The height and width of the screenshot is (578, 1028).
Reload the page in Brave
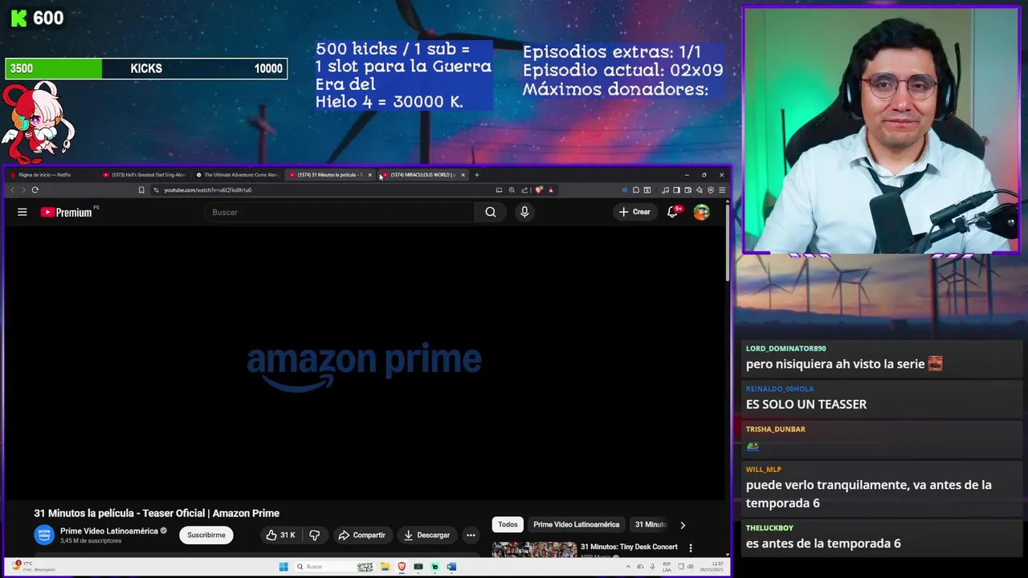click(35, 190)
